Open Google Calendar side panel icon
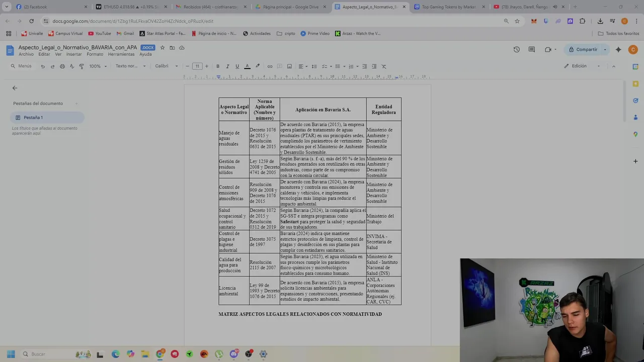 (x=635, y=66)
